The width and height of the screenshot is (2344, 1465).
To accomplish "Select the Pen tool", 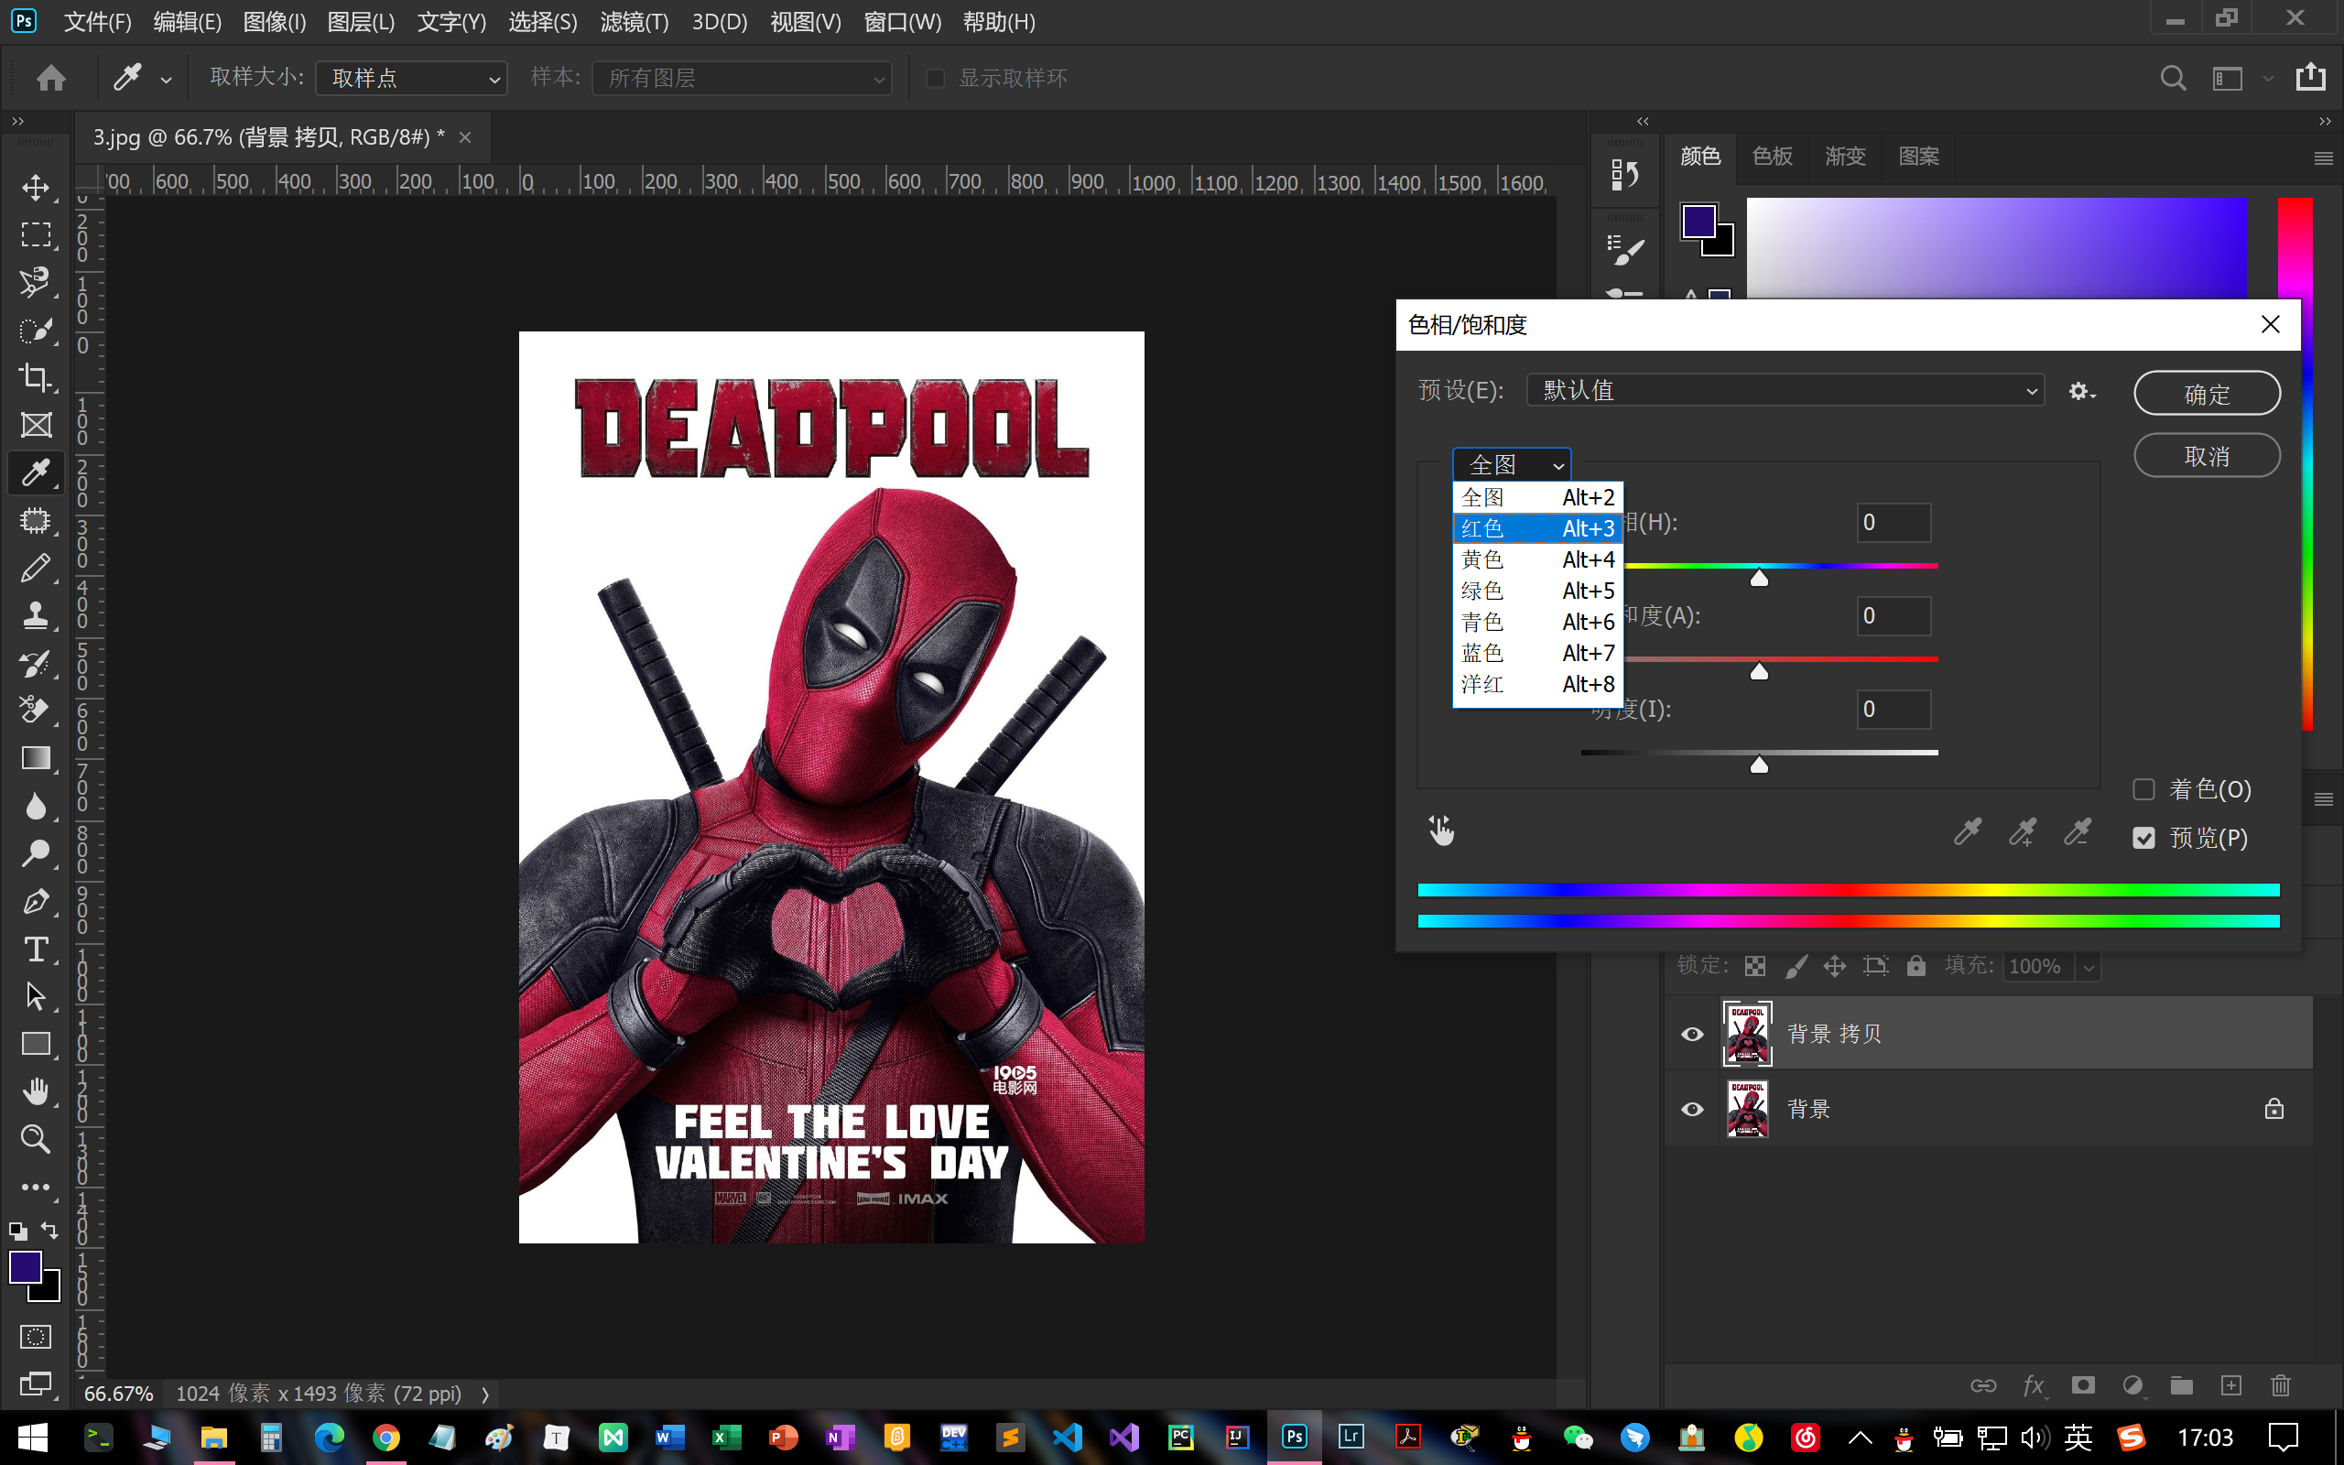I will tap(36, 901).
